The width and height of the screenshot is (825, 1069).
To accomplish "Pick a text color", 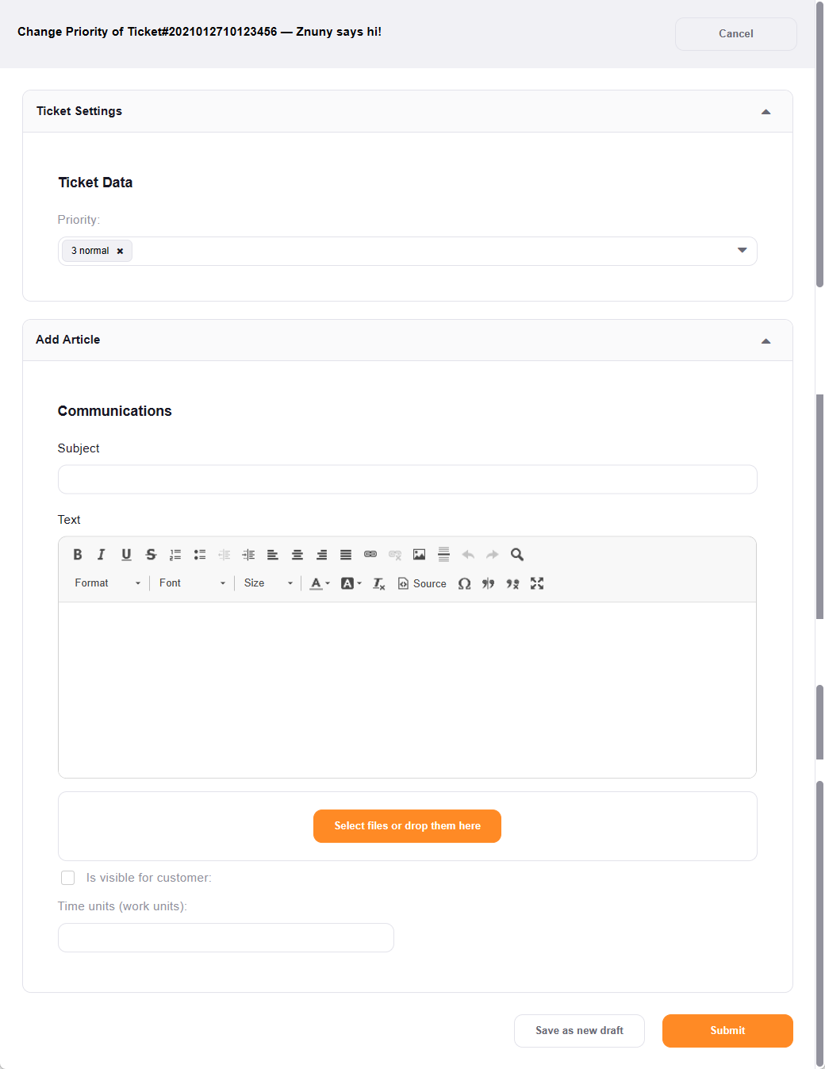I will coord(319,583).
